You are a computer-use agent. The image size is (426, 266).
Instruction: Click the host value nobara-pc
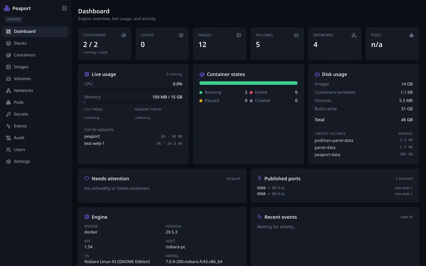click(175, 247)
